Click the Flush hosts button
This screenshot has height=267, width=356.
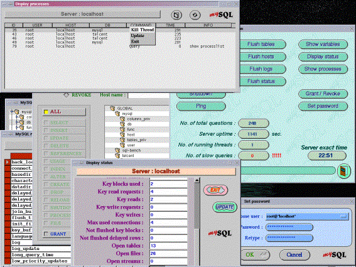click(262, 57)
